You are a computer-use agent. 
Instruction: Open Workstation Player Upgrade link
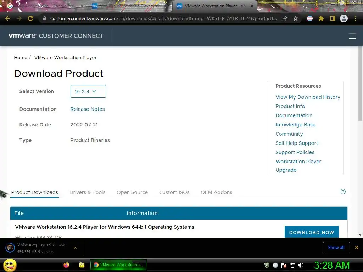(x=298, y=166)
